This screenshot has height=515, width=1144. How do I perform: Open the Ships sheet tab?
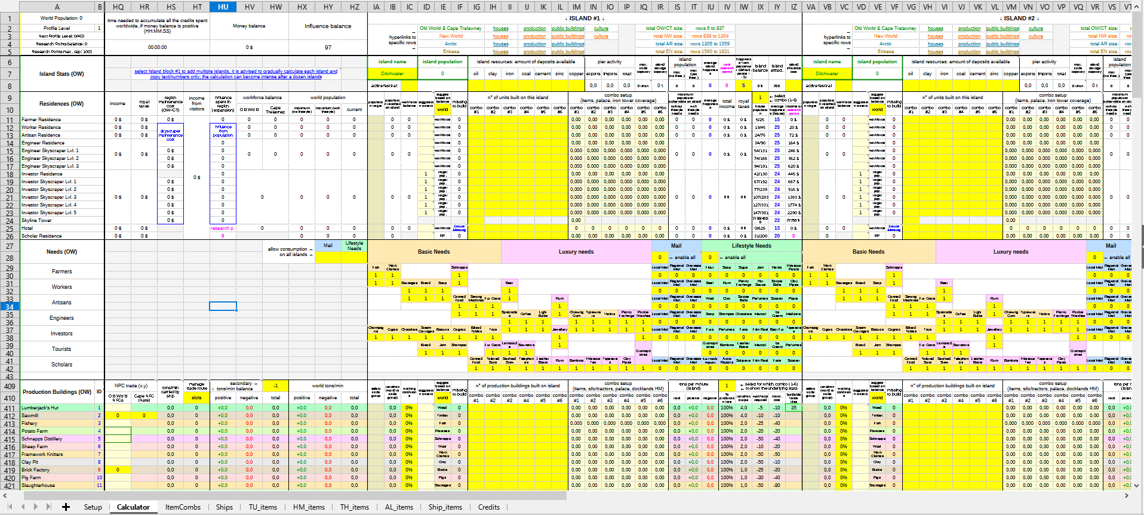[x=225, y=507]
